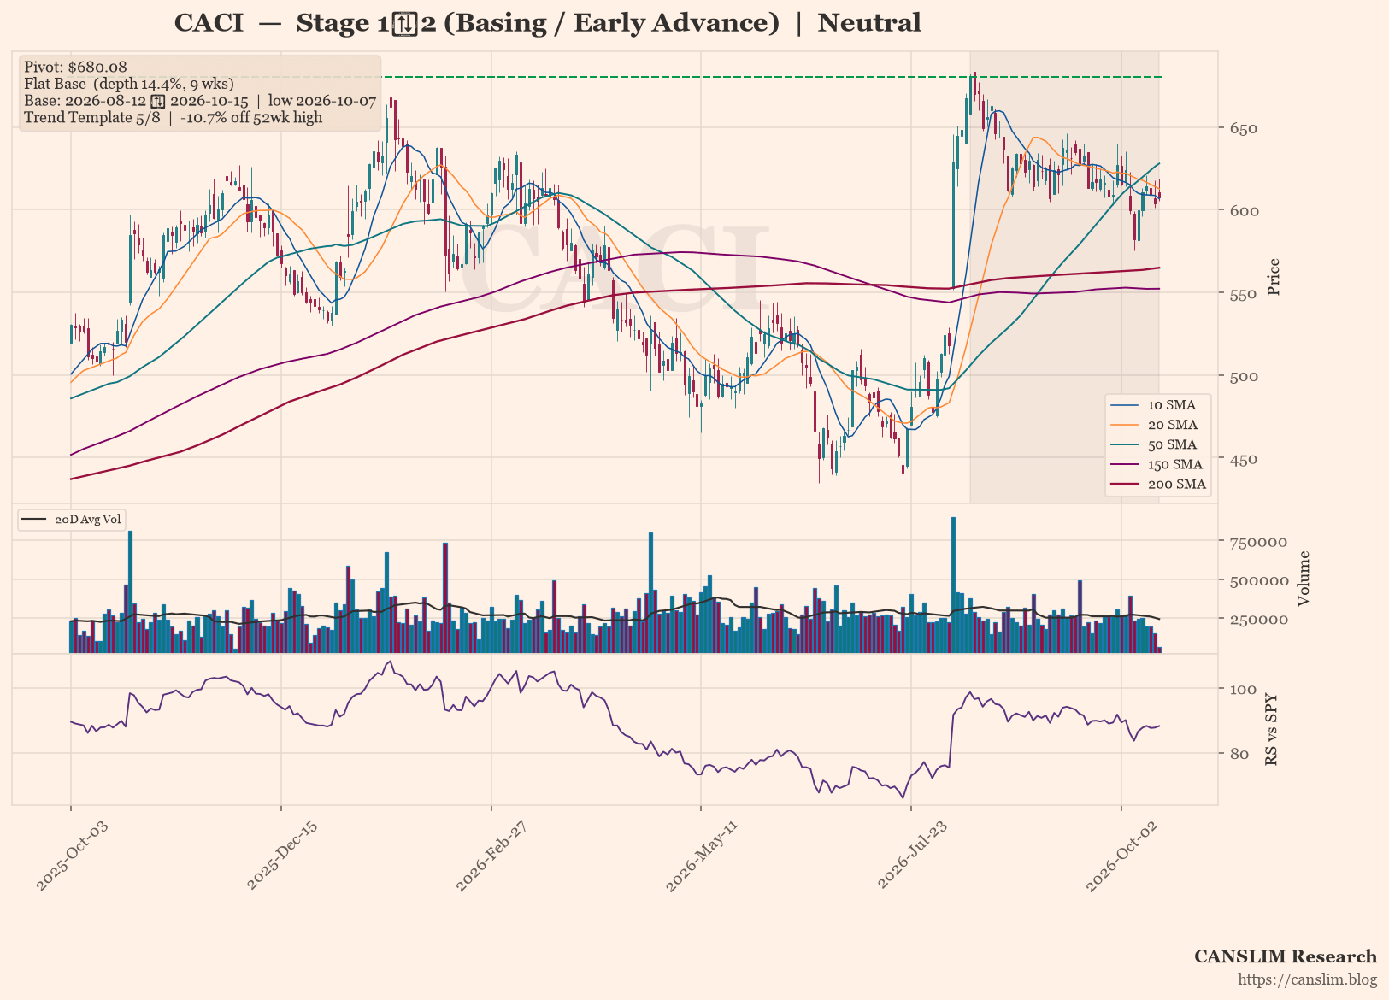Click the 50 SMA legend entry
This screenshot has width=1389, height=1000.
click(1158, 444)
